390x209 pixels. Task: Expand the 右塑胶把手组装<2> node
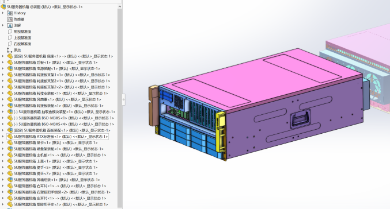point(3,192)
